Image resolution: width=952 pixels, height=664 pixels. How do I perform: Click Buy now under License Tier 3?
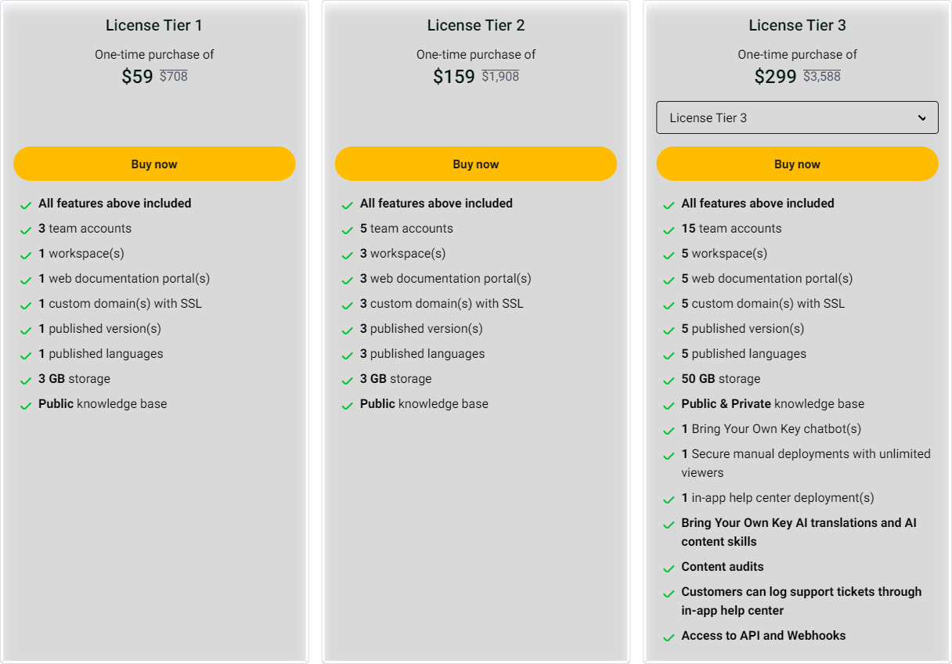(797, 164)
